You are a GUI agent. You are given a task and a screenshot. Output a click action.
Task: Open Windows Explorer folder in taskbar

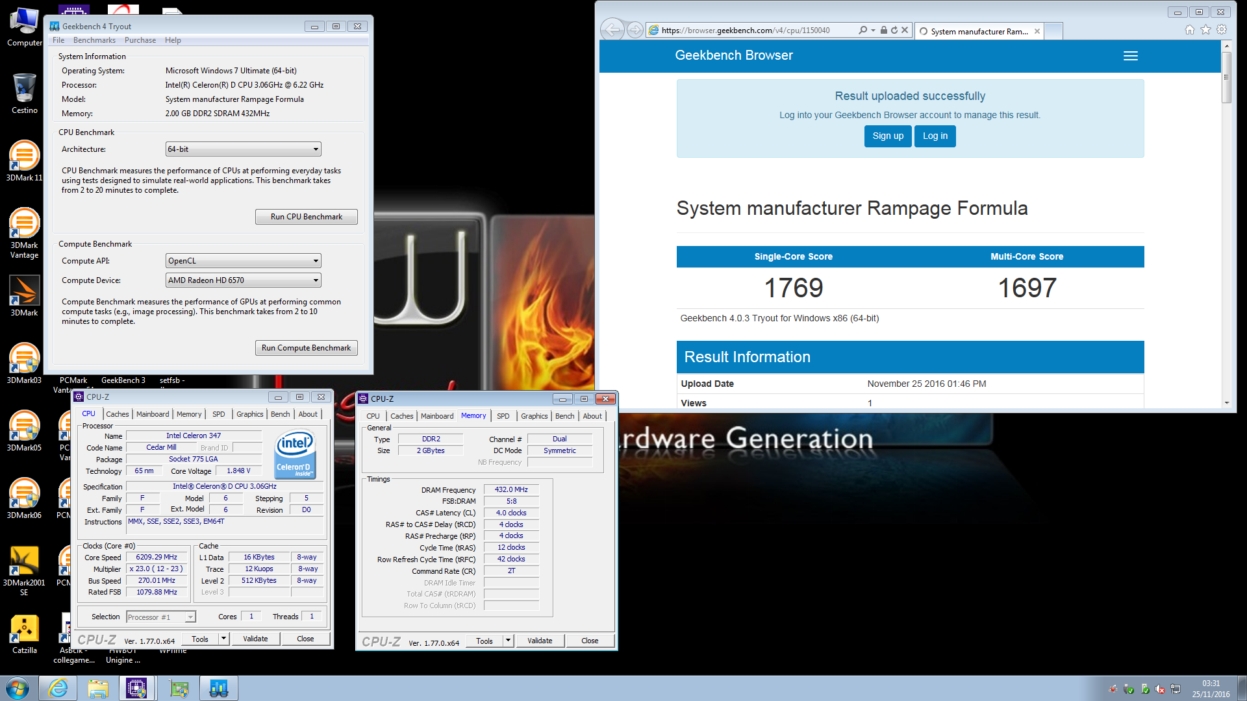(98, 688)
